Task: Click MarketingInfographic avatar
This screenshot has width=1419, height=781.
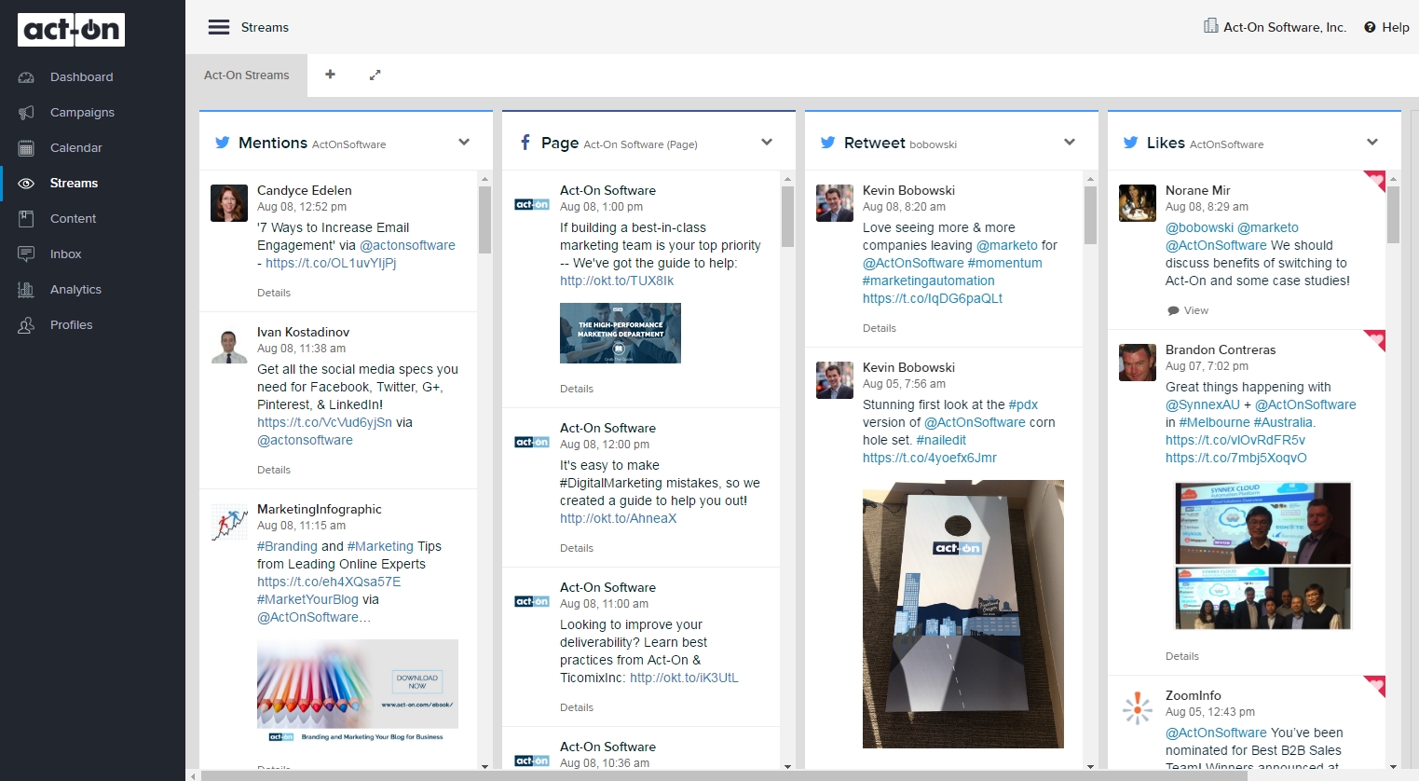Action: point(229,522)
